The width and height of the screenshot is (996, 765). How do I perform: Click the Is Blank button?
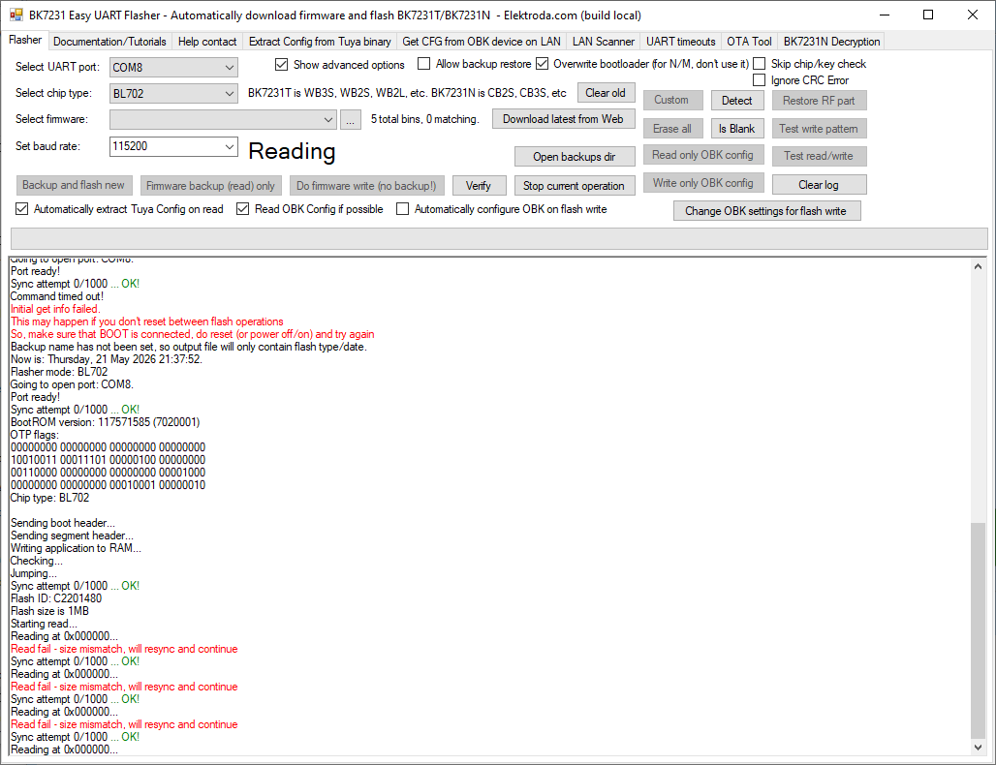(x=737, y=129)
